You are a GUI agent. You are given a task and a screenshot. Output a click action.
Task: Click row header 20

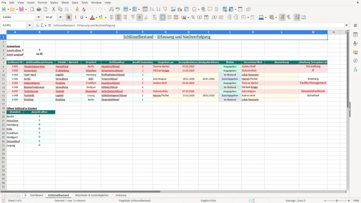pyautogui.click(x=3, y=116)
